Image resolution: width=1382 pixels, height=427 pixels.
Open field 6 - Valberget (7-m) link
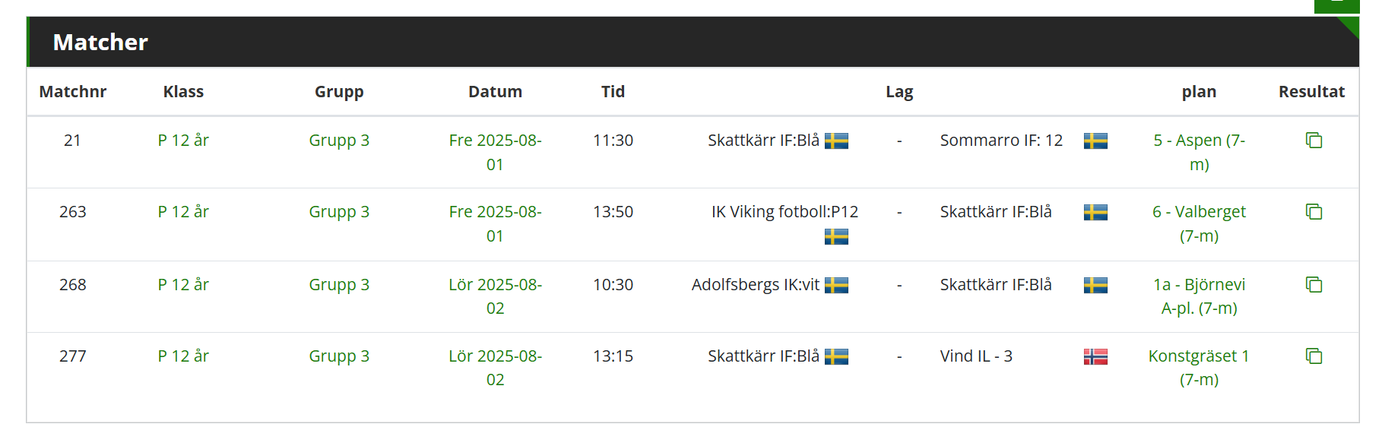coord(1199,223)
